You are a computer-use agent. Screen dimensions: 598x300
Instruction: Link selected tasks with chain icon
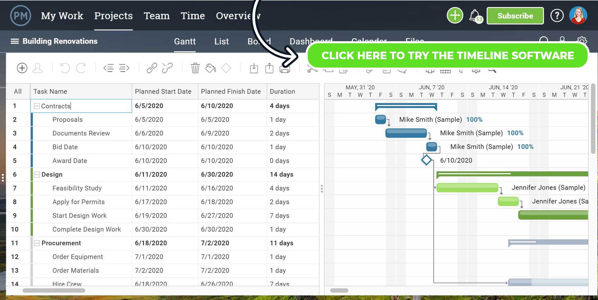point(152,68)
